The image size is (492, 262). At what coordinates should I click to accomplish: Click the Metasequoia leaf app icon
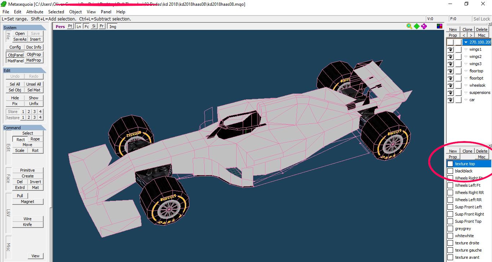click(x=4, y=4)
